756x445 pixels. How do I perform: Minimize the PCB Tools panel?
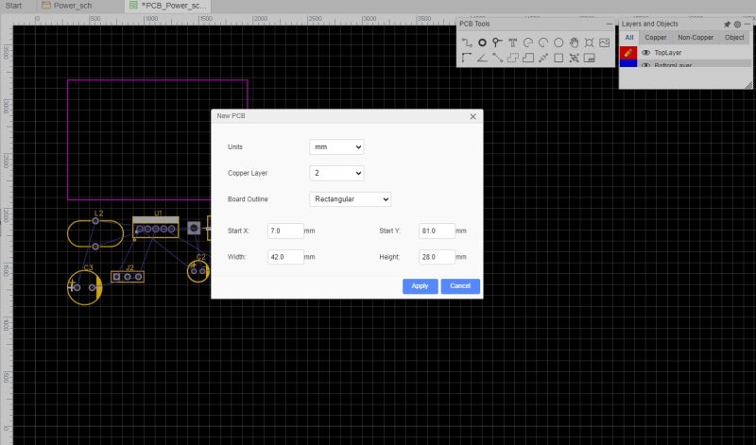coord(609,24)
